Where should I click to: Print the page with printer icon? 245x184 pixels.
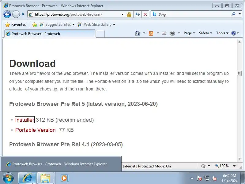(172, 33)
